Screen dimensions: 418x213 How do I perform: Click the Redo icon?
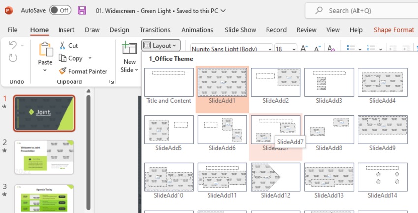[13, 58]
